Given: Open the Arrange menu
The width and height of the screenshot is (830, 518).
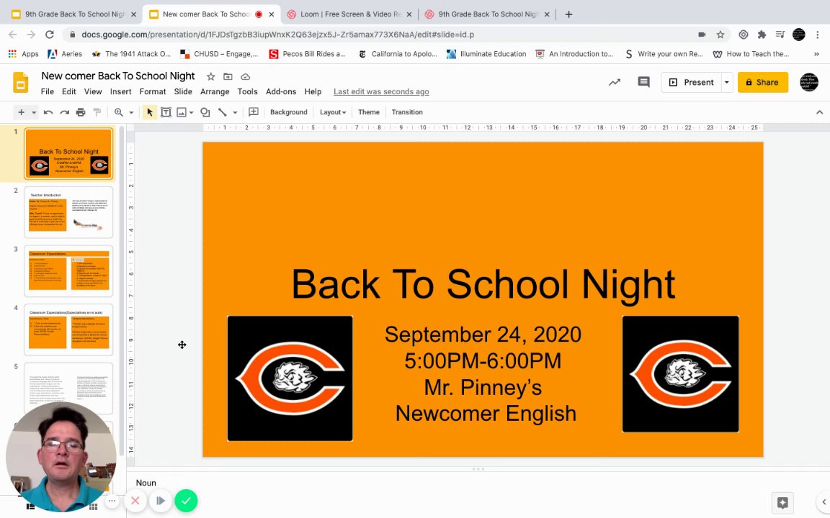Looking at the screenshot, I should tap(215, 91).
